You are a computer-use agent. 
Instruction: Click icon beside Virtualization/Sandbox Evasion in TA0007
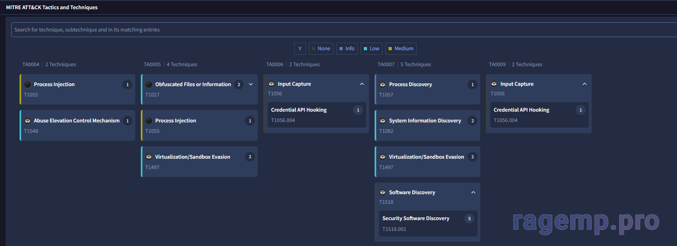pyautogui.click(x=383, y=157)
